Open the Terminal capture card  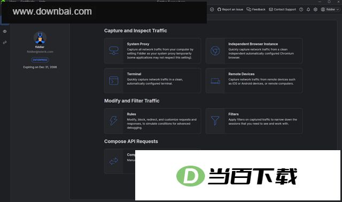tap(152, 81)
